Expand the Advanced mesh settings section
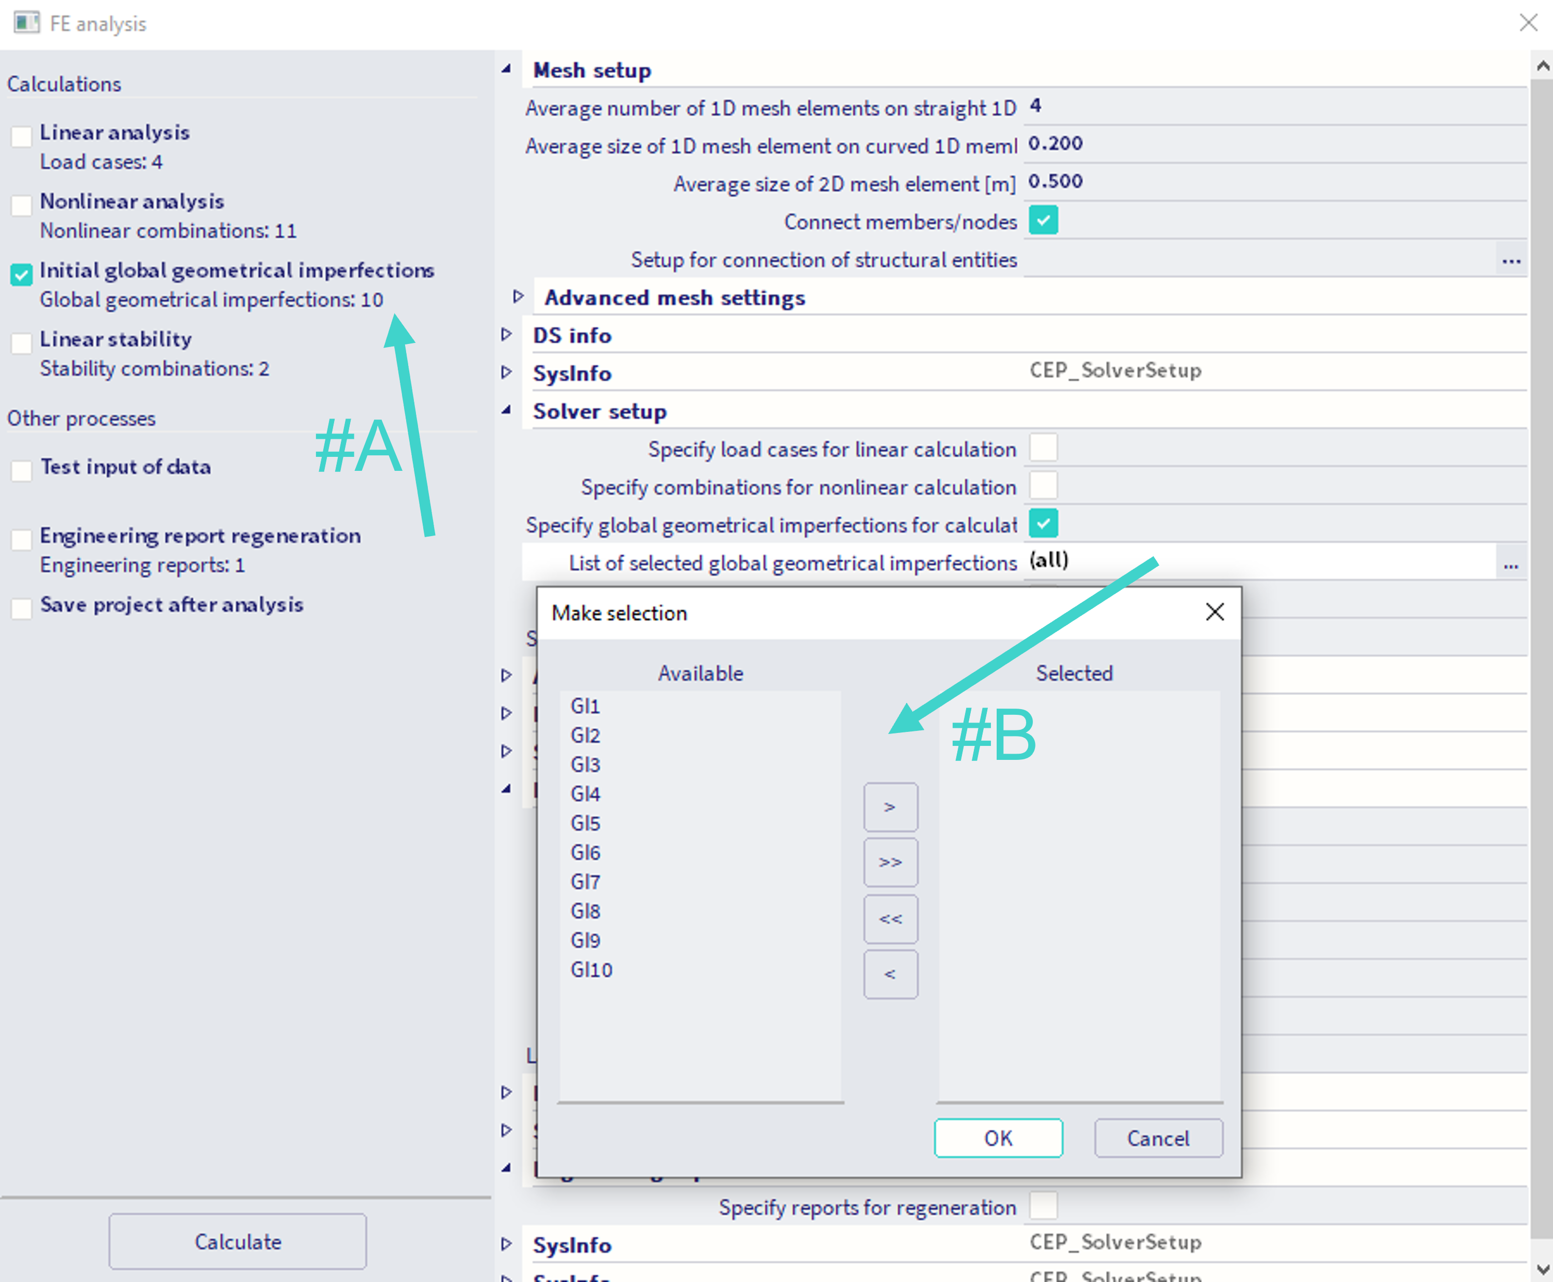1553x1282 pixels. pyautogui.click(x=519, y=297)
